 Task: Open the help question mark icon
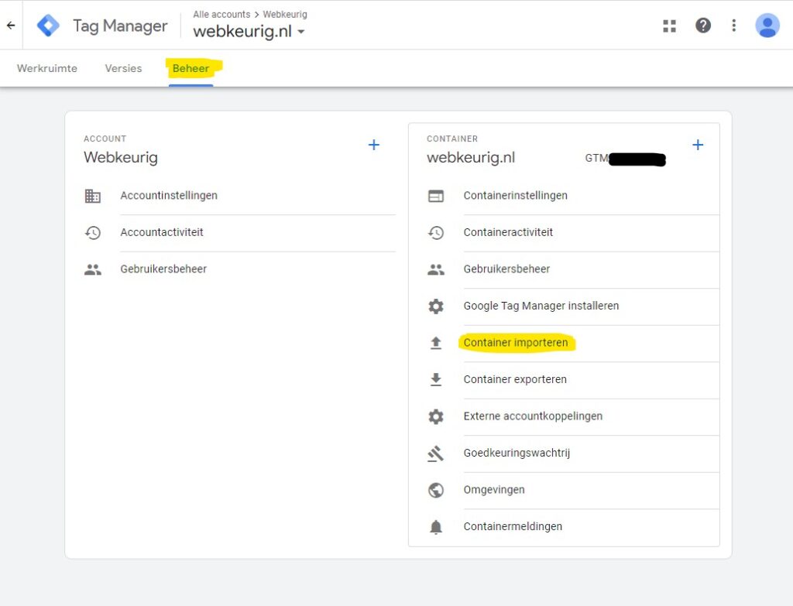click(x=703, y=26)
